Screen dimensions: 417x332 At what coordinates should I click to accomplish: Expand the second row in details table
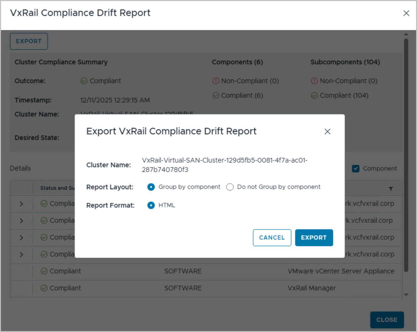(x=21, y=221)
